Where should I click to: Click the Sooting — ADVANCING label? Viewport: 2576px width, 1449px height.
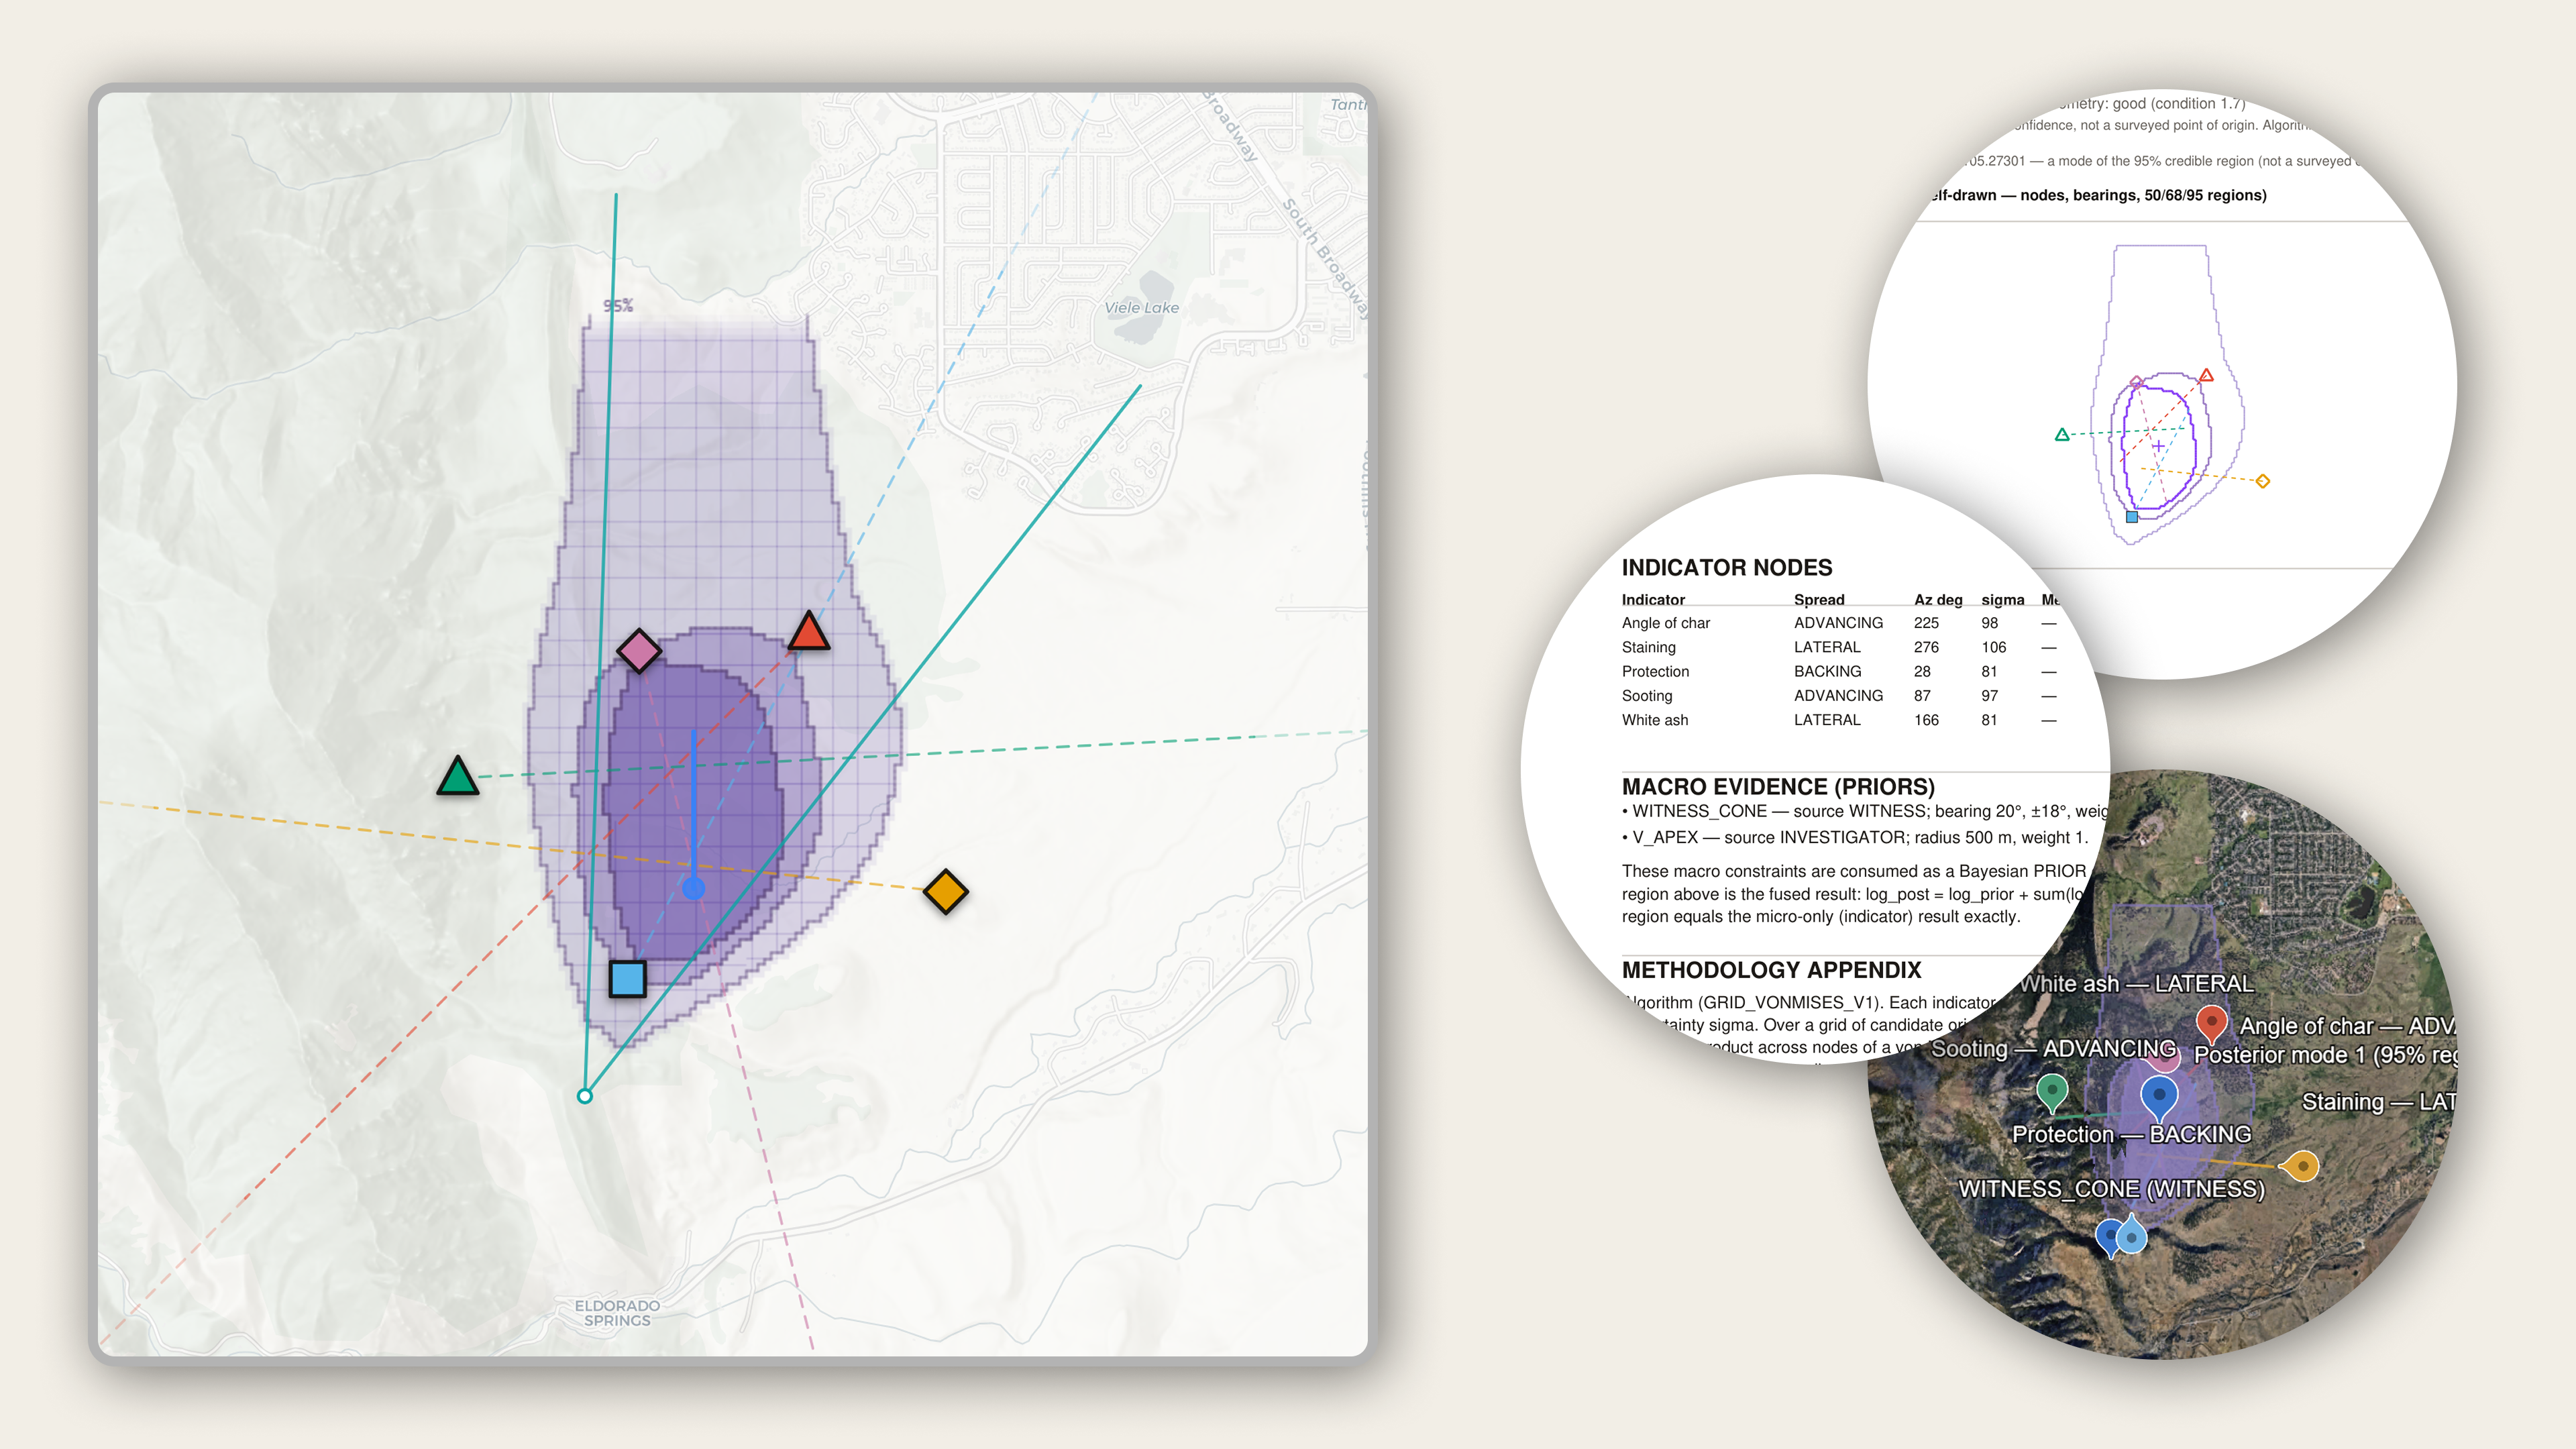point(2053,1048)
